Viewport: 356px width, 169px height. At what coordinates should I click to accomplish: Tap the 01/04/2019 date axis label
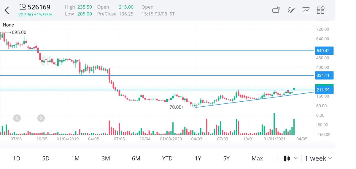click(x=67, y=138)
